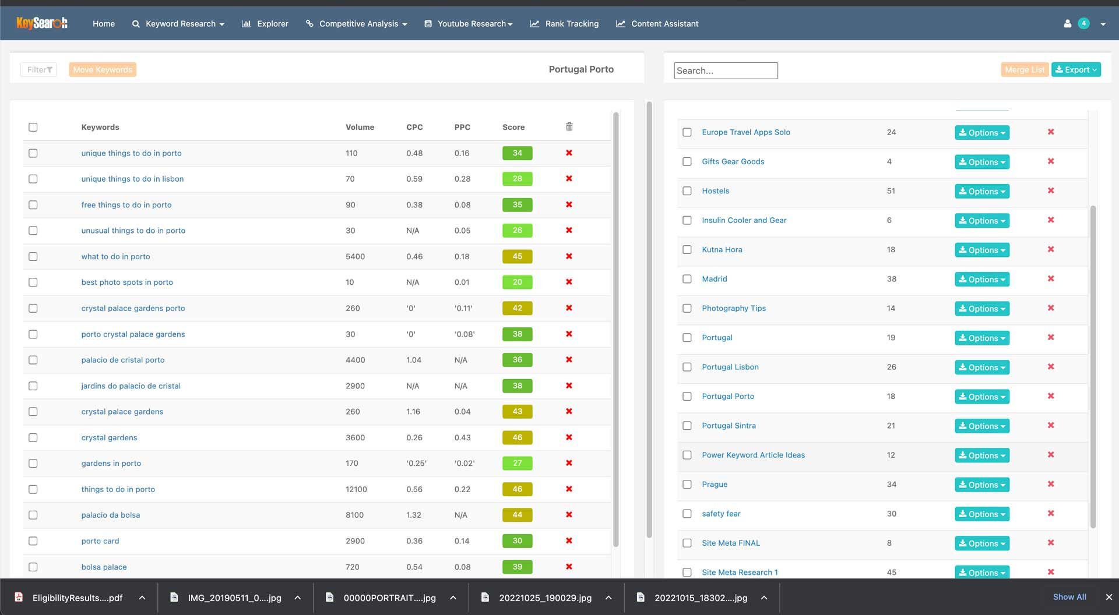Remove the Portugal Lisbon list
The width and height of the screenshot is (1119, 615).
[1051, 366]
